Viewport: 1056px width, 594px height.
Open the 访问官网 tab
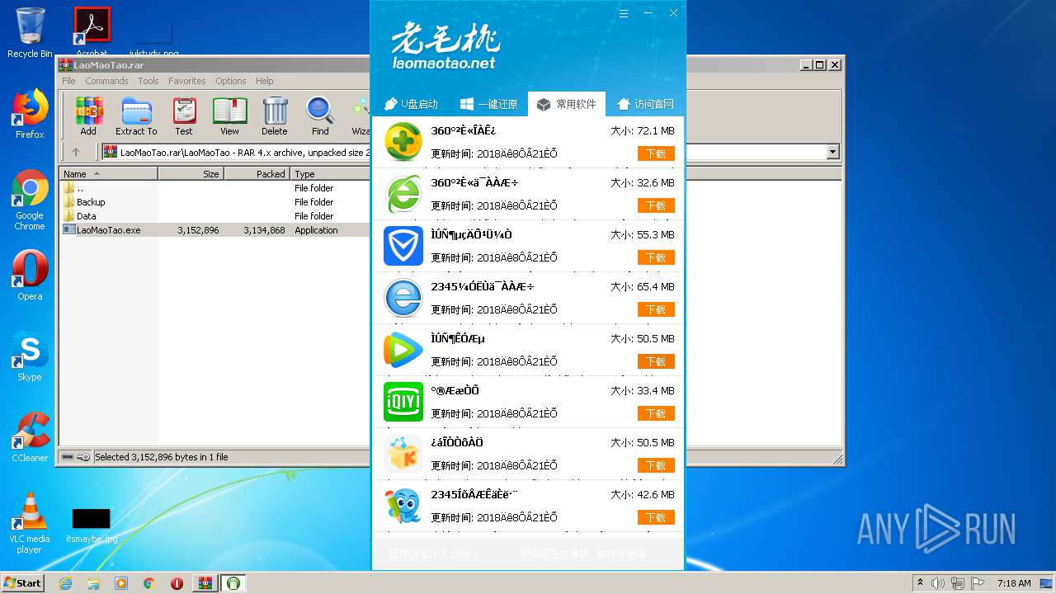click(645, 104)
